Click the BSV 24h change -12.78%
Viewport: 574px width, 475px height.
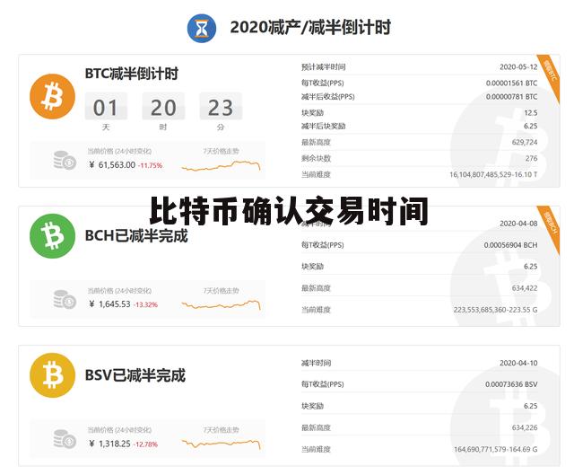click(145, 444)
